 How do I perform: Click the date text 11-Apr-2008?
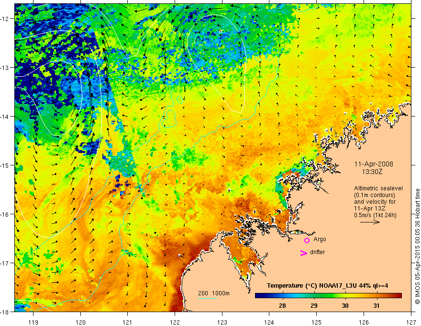pos(374,164)
